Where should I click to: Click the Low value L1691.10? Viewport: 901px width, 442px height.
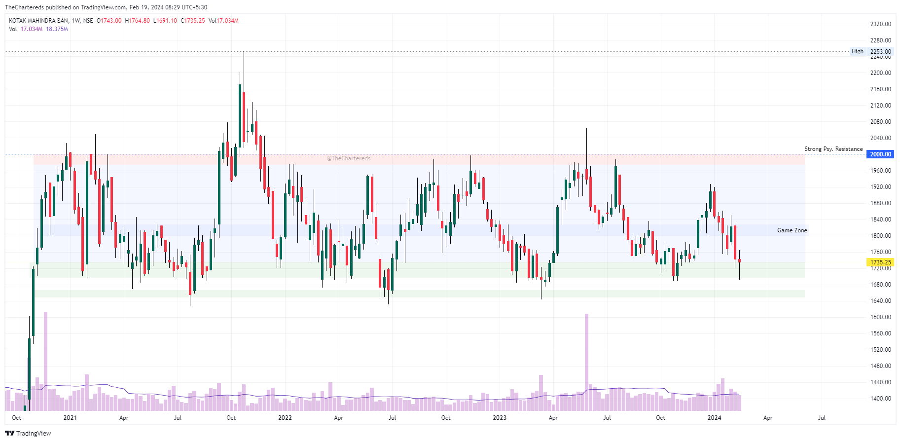(165, 21)
